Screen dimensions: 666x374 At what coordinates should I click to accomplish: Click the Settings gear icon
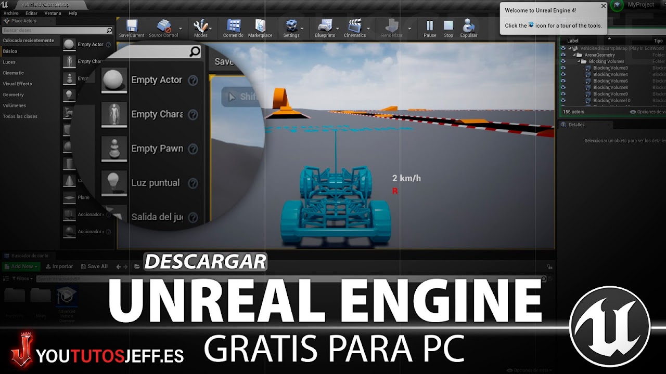291,26
